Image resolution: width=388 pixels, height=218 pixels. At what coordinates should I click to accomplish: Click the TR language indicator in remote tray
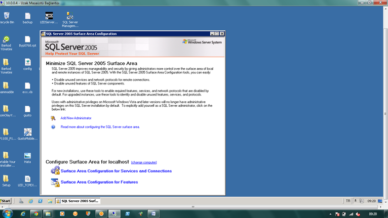348,201
